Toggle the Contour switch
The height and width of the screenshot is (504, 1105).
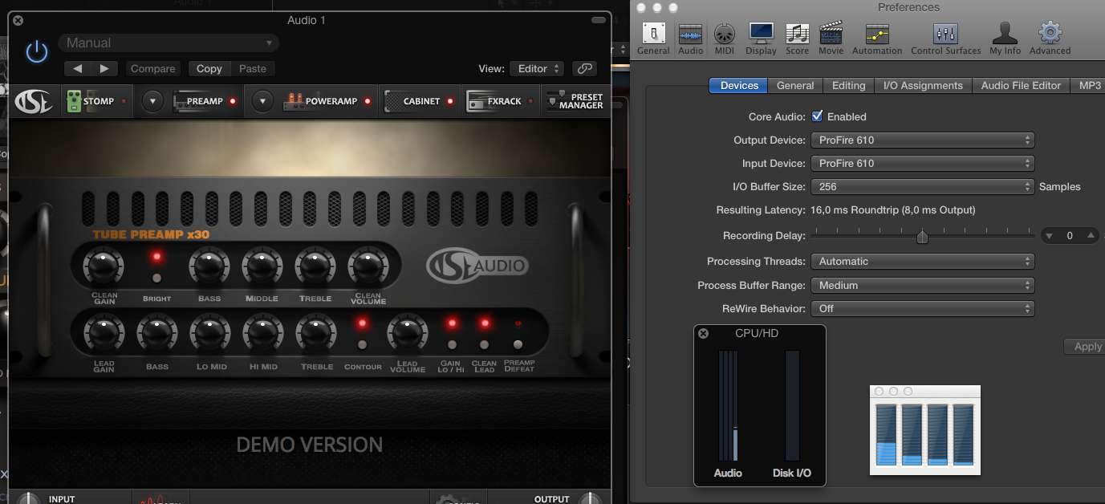pos(362,345)
